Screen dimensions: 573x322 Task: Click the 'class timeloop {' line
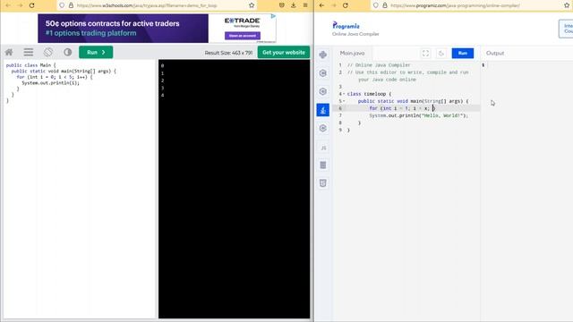[x=369, y=94]
